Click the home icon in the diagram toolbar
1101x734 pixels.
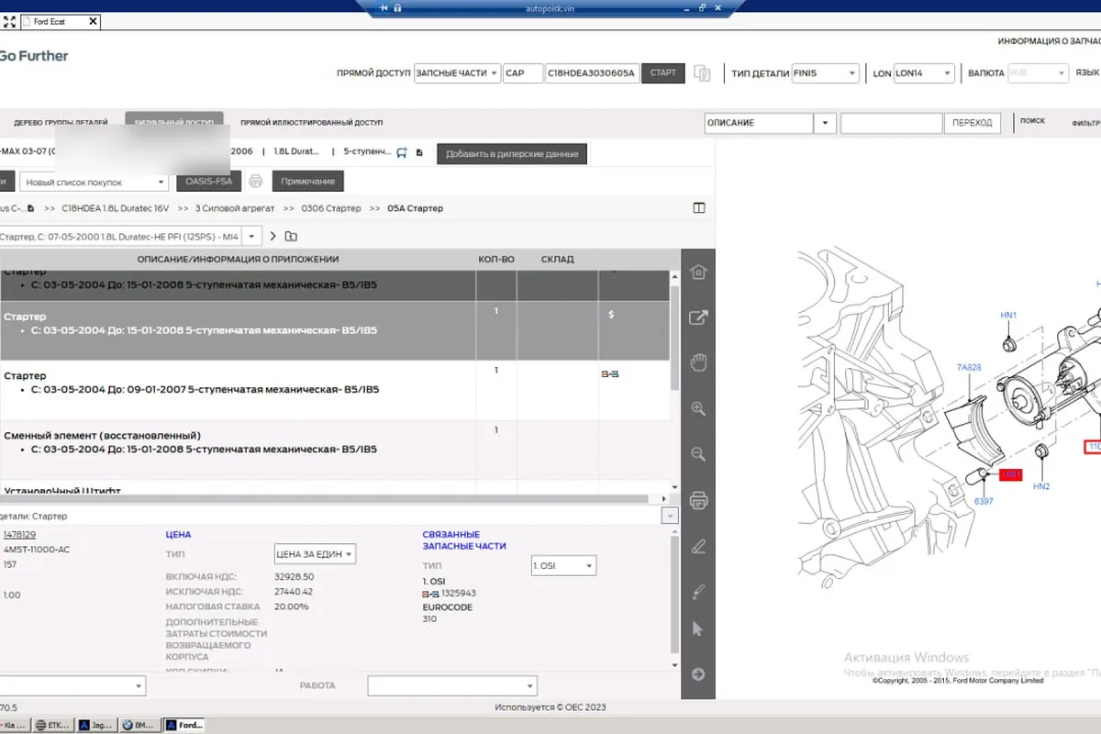[698, 272]
